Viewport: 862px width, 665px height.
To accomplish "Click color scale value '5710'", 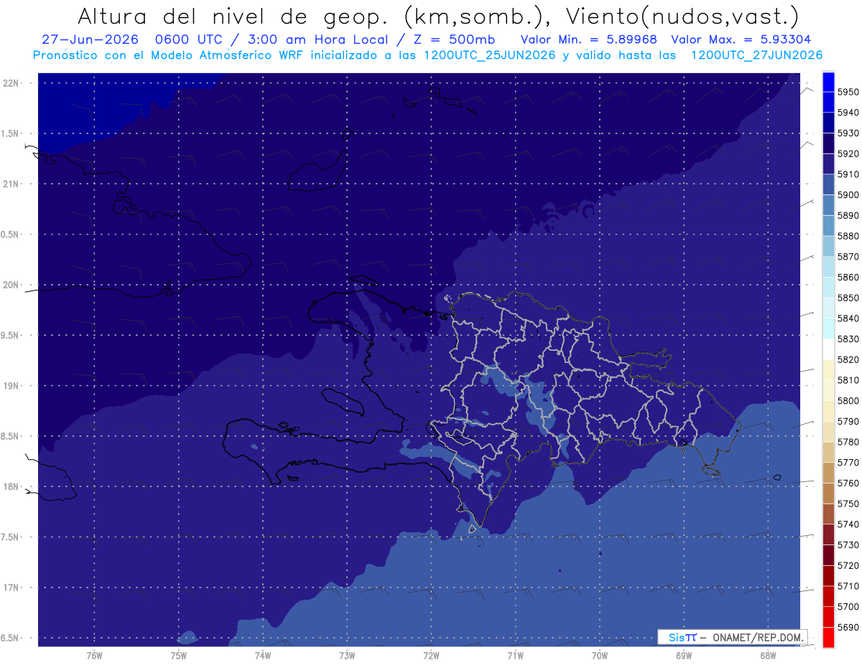I will pyautogui.click(x=848, y=586).
